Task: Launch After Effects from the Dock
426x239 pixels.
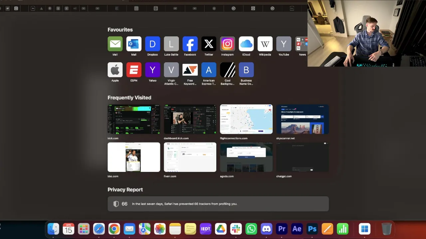Action: [297, 229]
